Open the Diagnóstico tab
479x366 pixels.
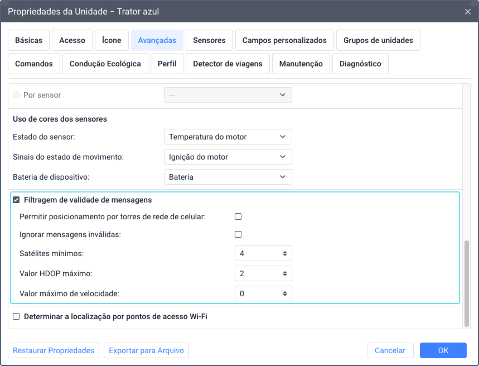tap(360, 64)
